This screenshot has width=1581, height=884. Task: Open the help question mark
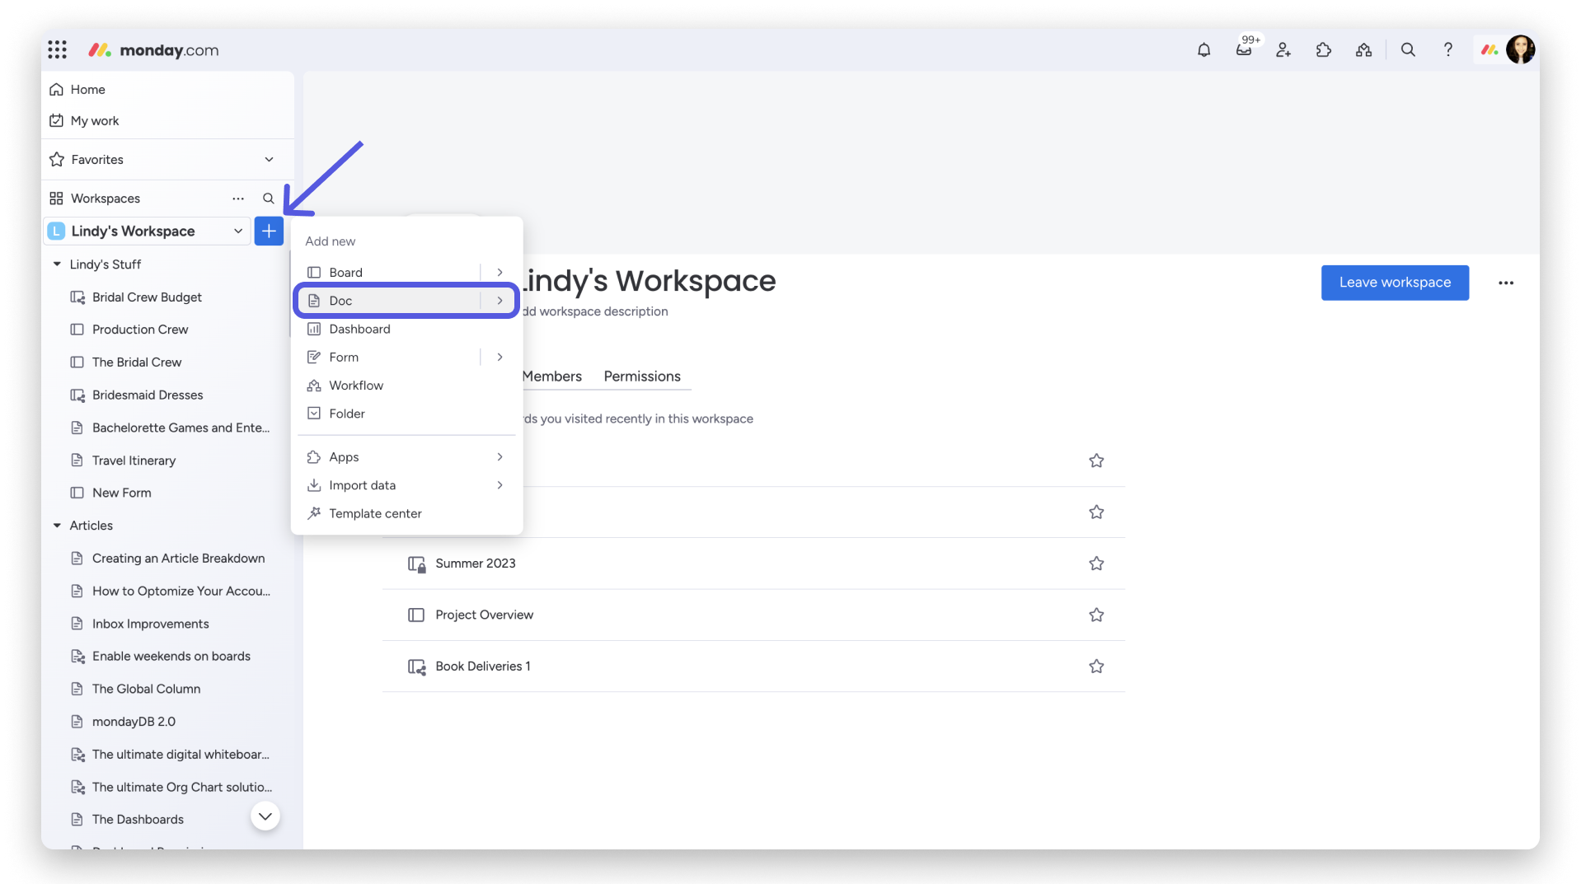coord(1447,50)
